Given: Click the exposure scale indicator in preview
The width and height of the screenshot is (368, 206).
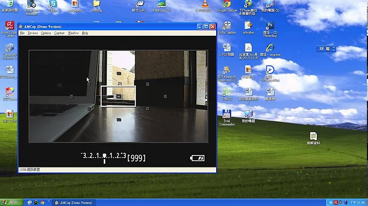Looking at the screenshot, I should pyautogui.click(x=104, y=158).
